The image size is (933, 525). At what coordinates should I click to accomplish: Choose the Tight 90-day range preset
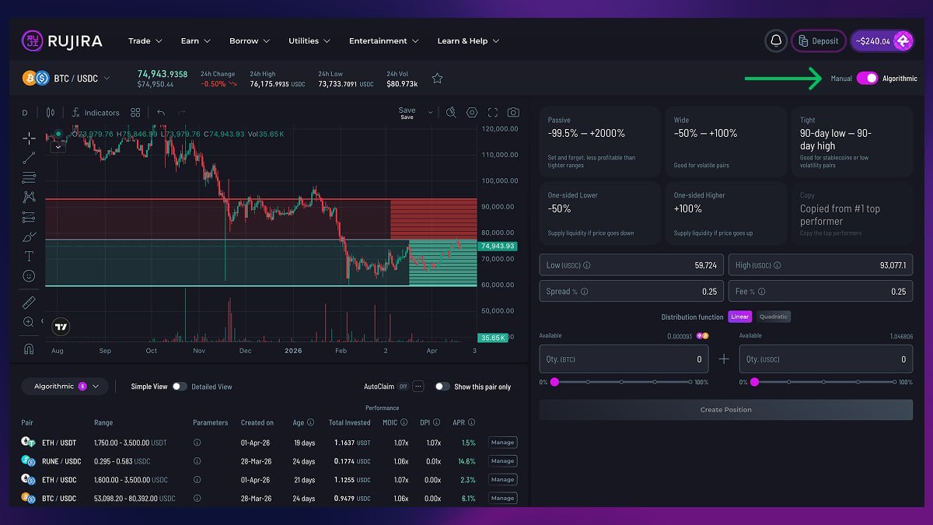tap(852, 142)
